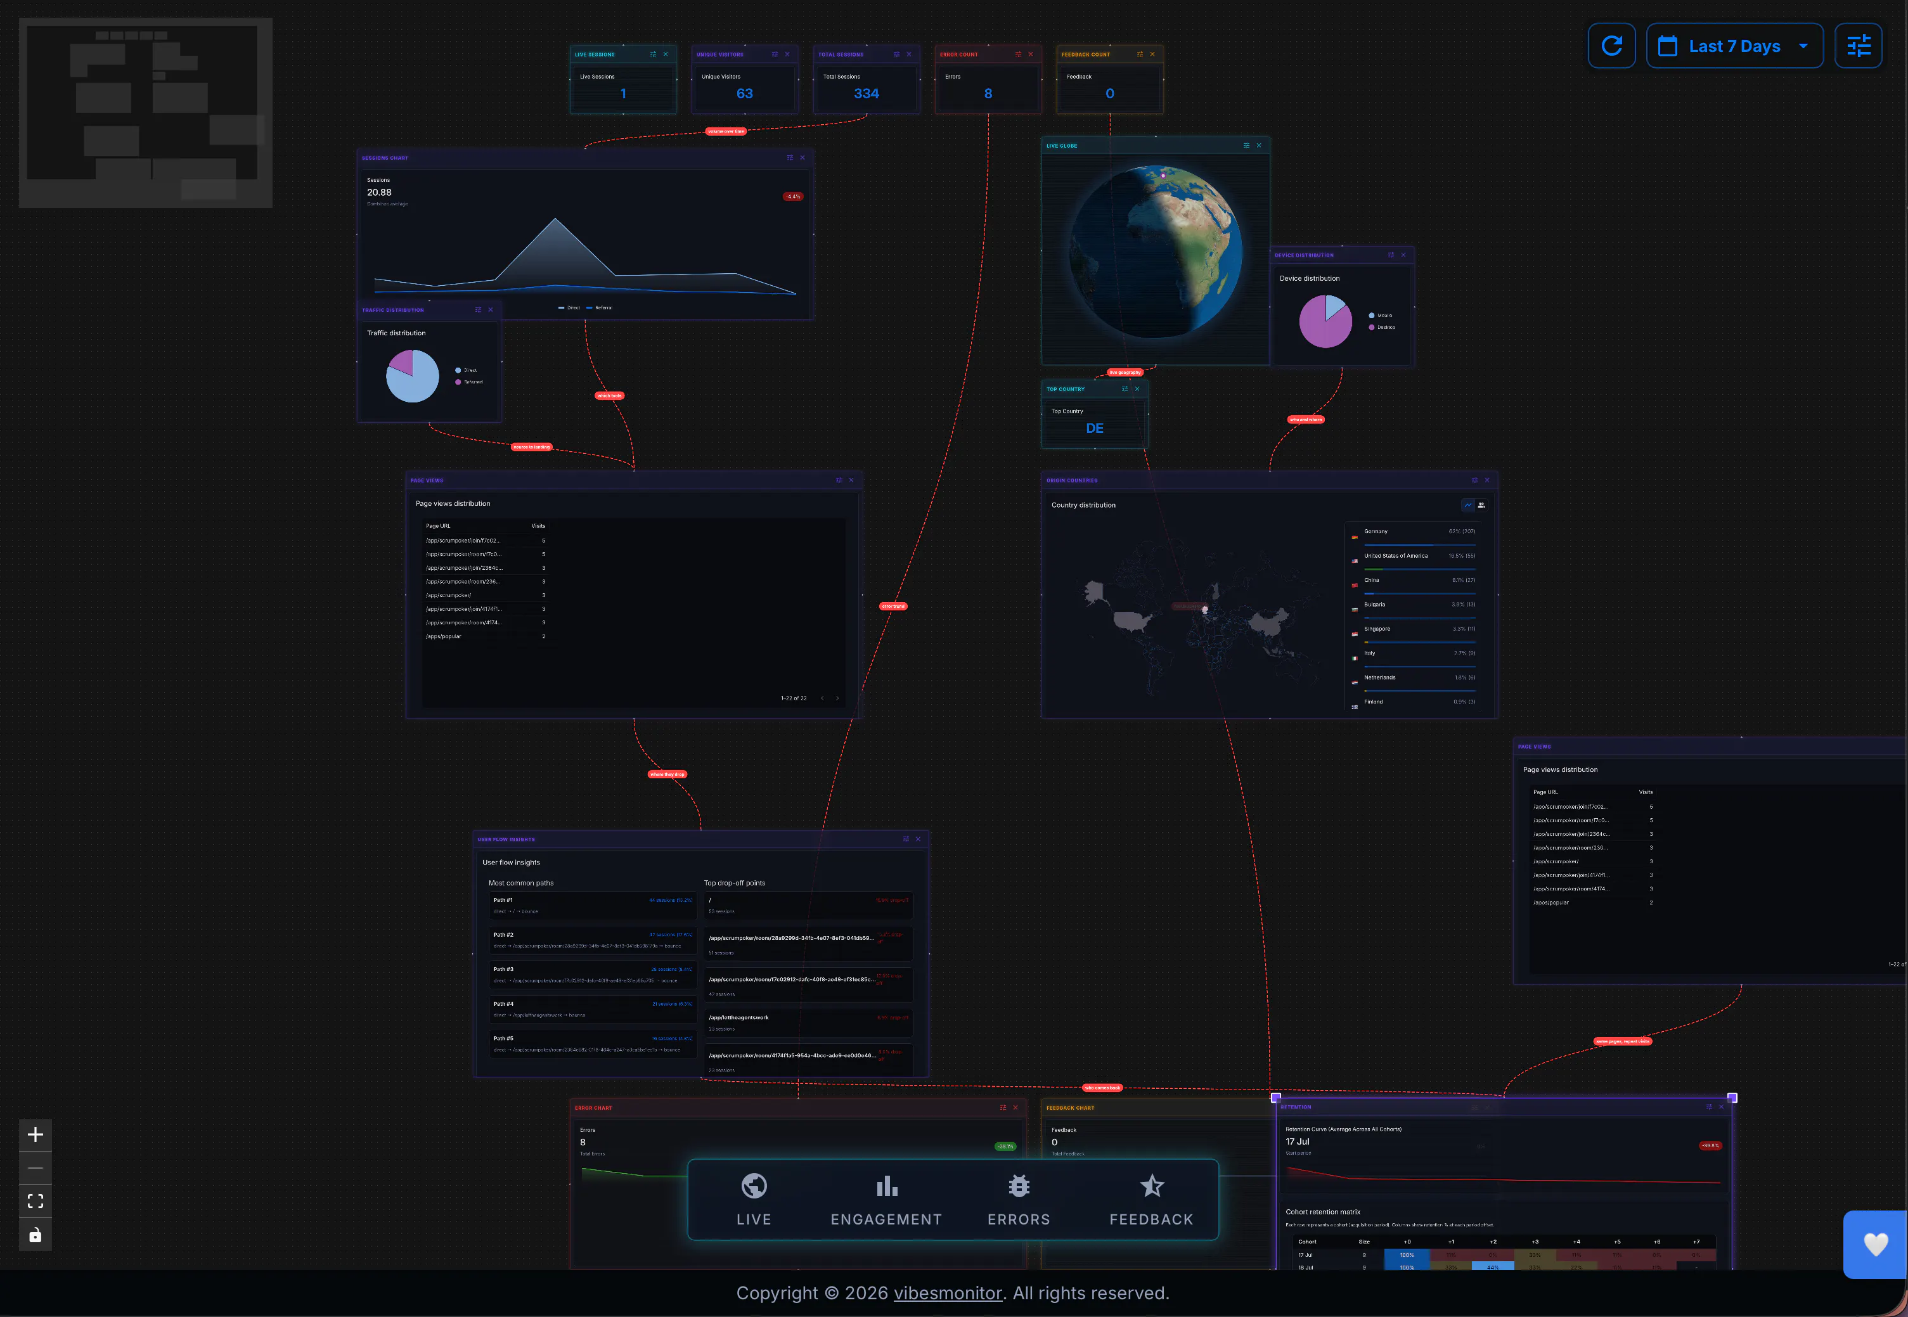
Task: Open settings for the Device Distribution widget
Action: 1391,255
